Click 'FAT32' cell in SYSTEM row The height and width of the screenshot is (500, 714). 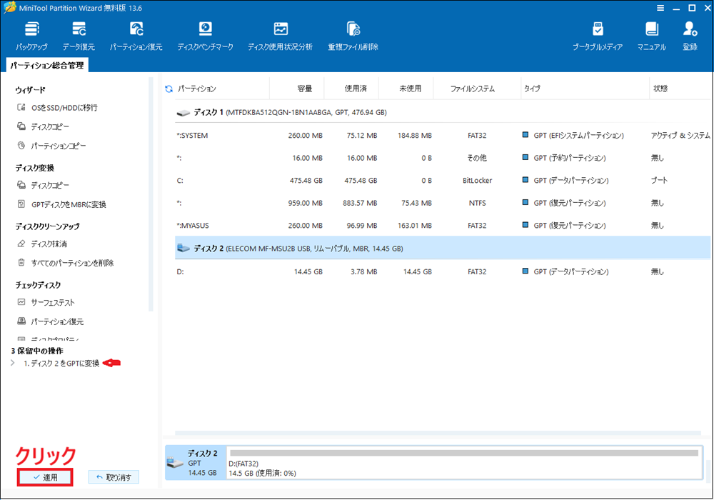[x=477, y=135]
